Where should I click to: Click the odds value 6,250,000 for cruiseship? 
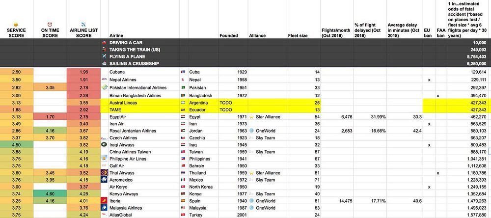tap(476, 64)
